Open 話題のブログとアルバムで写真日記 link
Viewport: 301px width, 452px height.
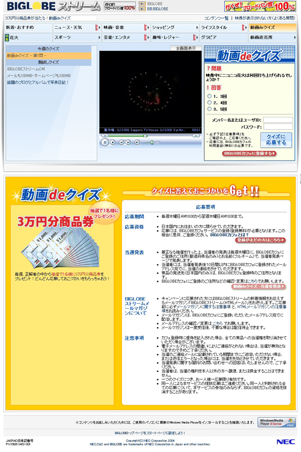[38, 82]
